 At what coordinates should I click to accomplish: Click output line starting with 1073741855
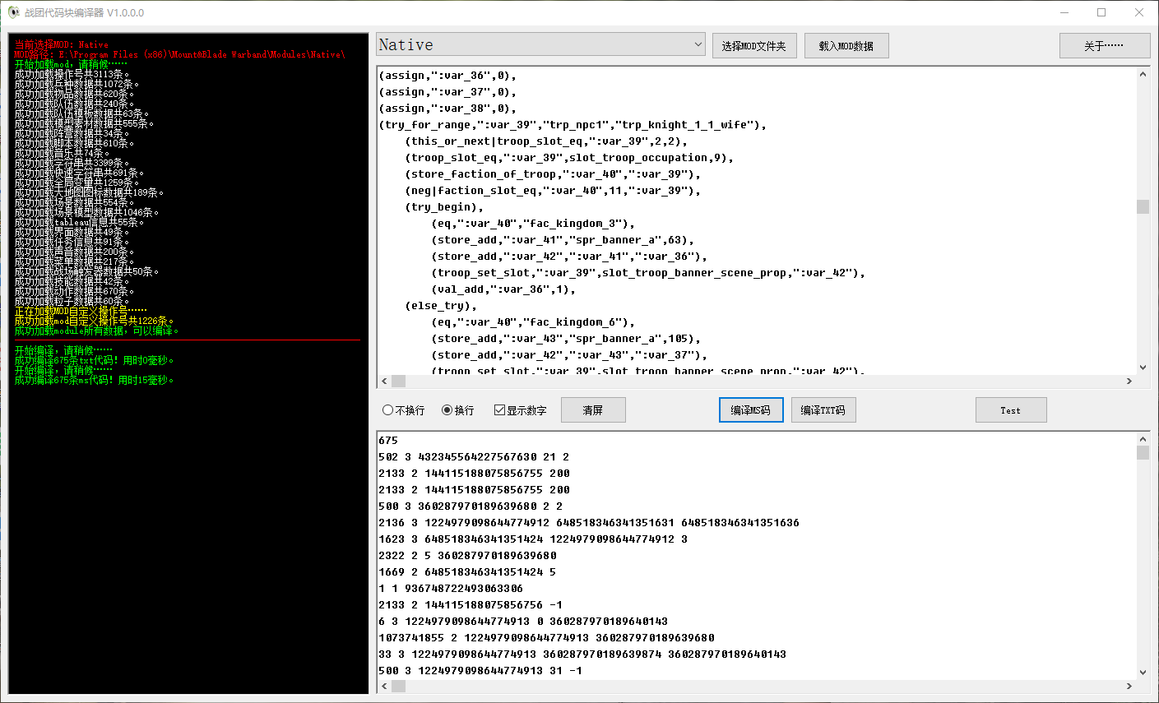546,638
